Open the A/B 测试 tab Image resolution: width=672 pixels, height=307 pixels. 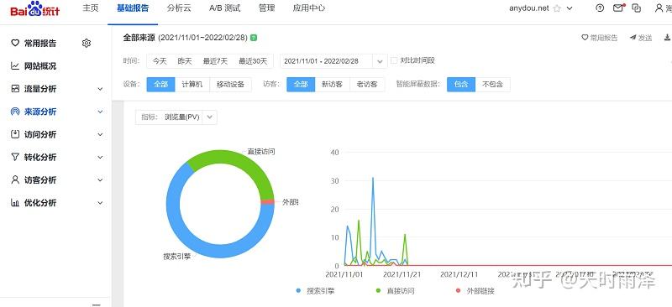pyautogui.click(x=225, y=8)
